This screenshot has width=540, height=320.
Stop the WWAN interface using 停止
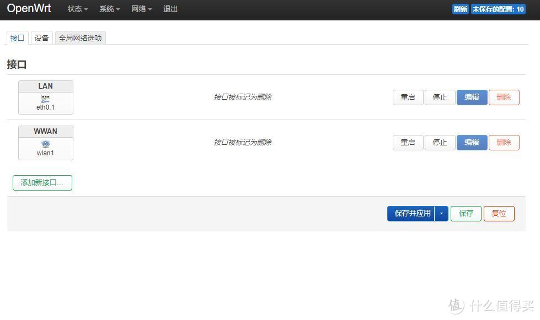pyautogui.click(x=440, y=142)
